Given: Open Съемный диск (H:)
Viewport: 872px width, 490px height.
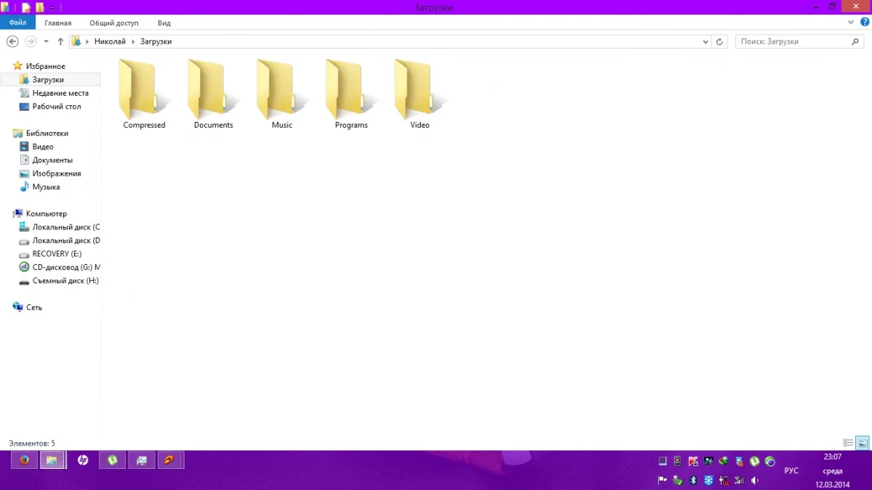Looking at the screenshot, I should click(x=59, y=281).
